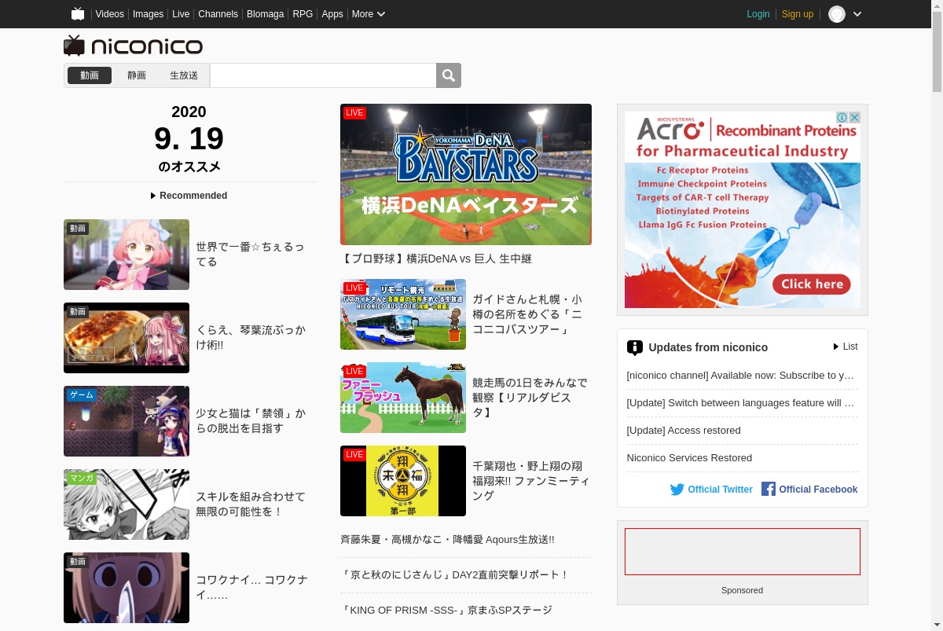Open スキルを組み合わせて title link
Viewport: 943px width, 631px height.
(x=251, y=504)
